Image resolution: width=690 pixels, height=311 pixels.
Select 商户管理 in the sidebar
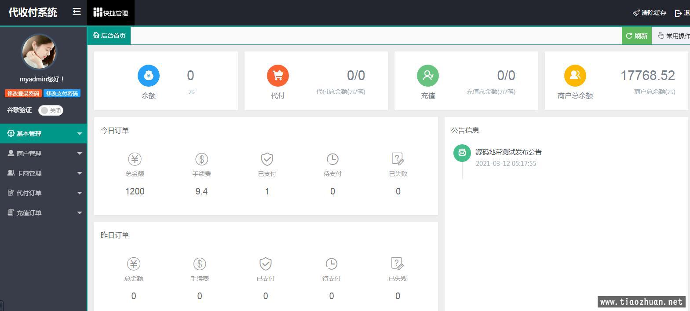pos(43,154)
